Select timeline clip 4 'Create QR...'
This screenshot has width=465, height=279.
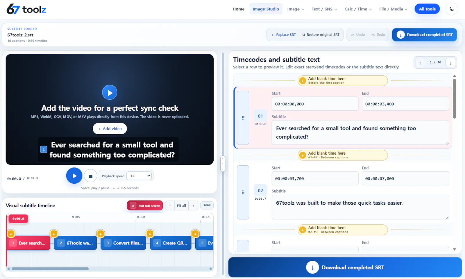pos(171,243)
